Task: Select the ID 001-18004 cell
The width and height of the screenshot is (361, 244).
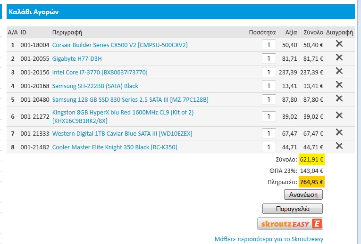Action: tap(35, 45)
